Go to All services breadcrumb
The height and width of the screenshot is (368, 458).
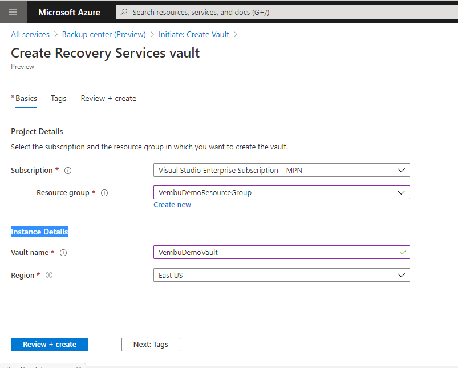pos(30,34)
